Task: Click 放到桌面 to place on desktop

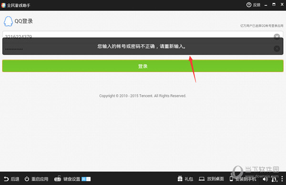Action: (211, 179)
